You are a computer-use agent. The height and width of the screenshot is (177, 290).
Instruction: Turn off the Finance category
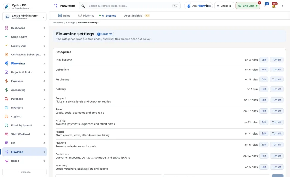[x=276, y=122]
